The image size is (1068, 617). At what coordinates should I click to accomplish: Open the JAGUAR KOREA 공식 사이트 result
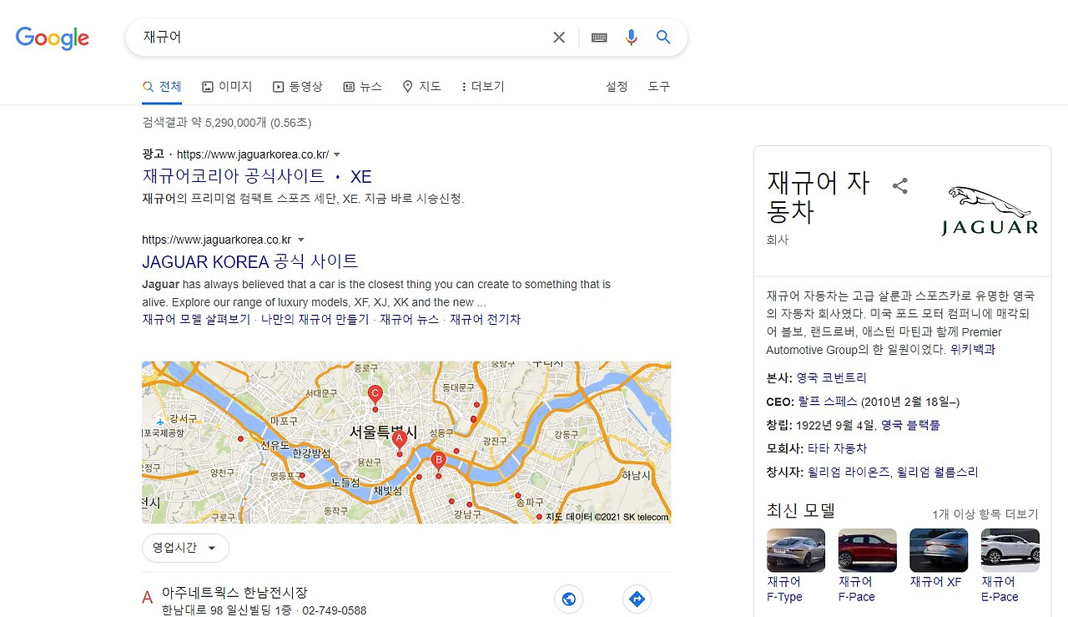250,261
